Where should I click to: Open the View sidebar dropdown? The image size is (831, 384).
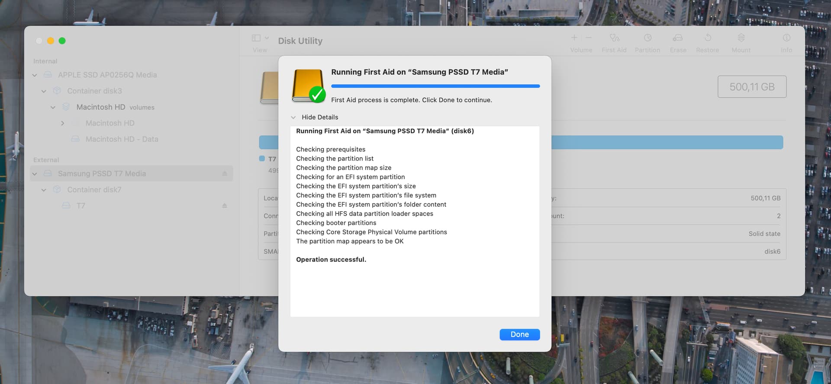click(x=260, y=38)
